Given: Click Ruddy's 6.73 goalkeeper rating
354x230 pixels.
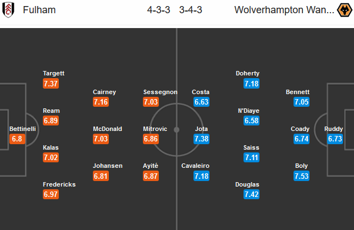Looking at the screenshot, I should pos(335,139).
